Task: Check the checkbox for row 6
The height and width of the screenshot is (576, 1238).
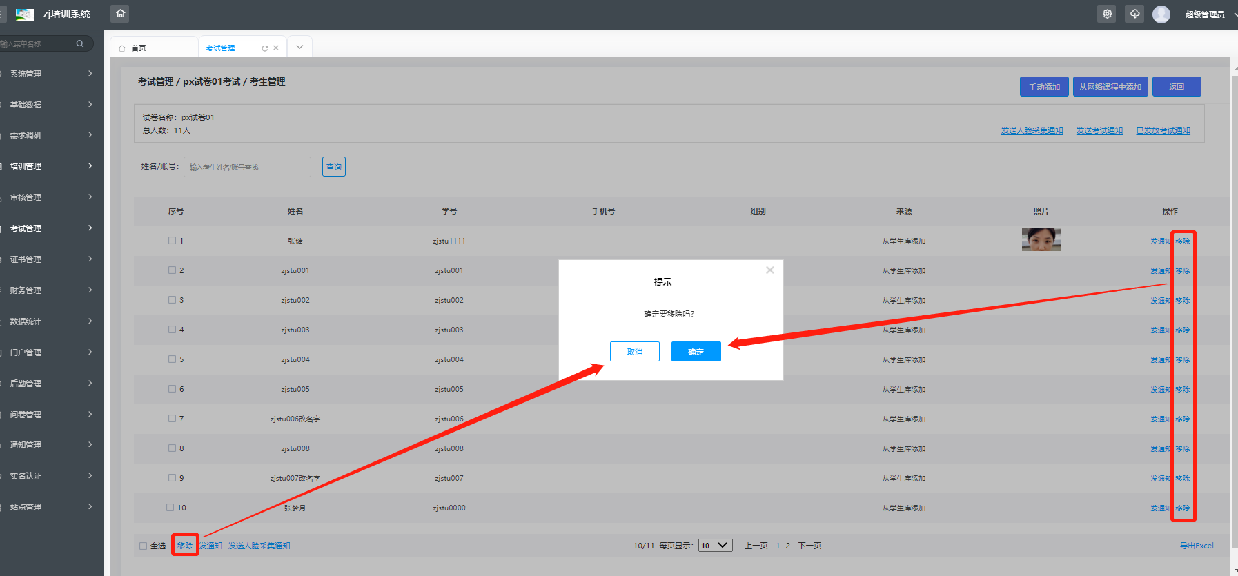Action: pos(172,389)
